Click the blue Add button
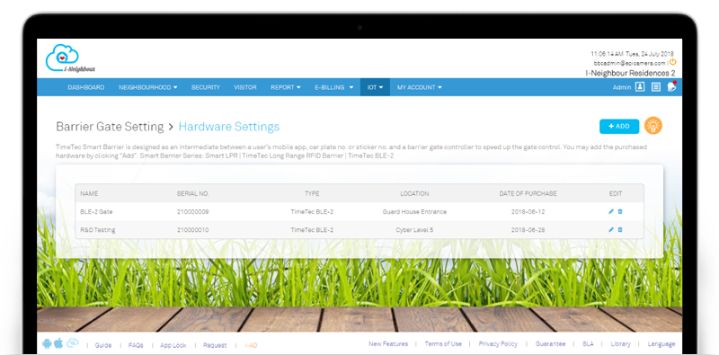Image resolution: width=719 pixels, height=355 pixels. (619, 126)
